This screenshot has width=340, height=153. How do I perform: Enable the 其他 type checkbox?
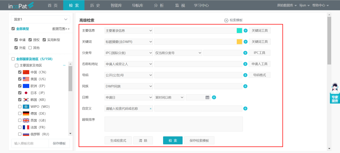click(x=30, y=48)
